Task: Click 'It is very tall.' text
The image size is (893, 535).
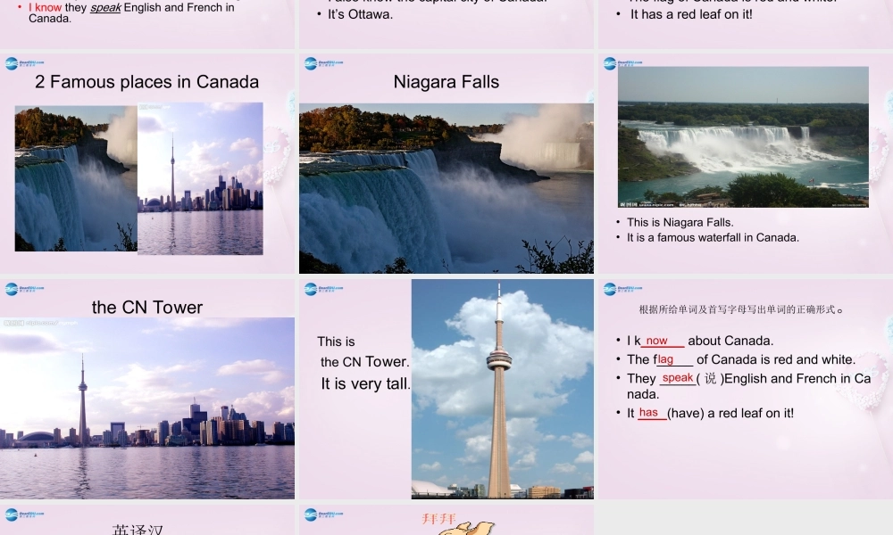Action: tap(365, 383)
